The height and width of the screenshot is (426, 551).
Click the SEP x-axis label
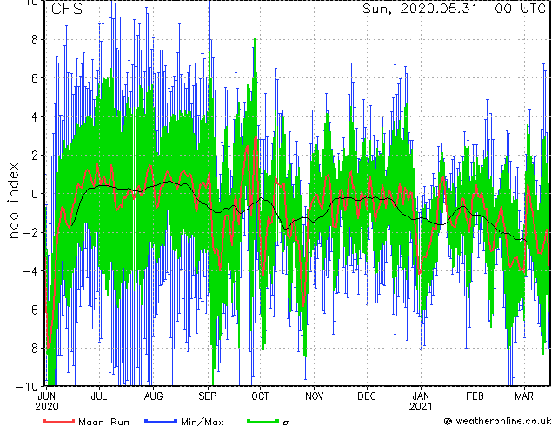click(208, 396)
